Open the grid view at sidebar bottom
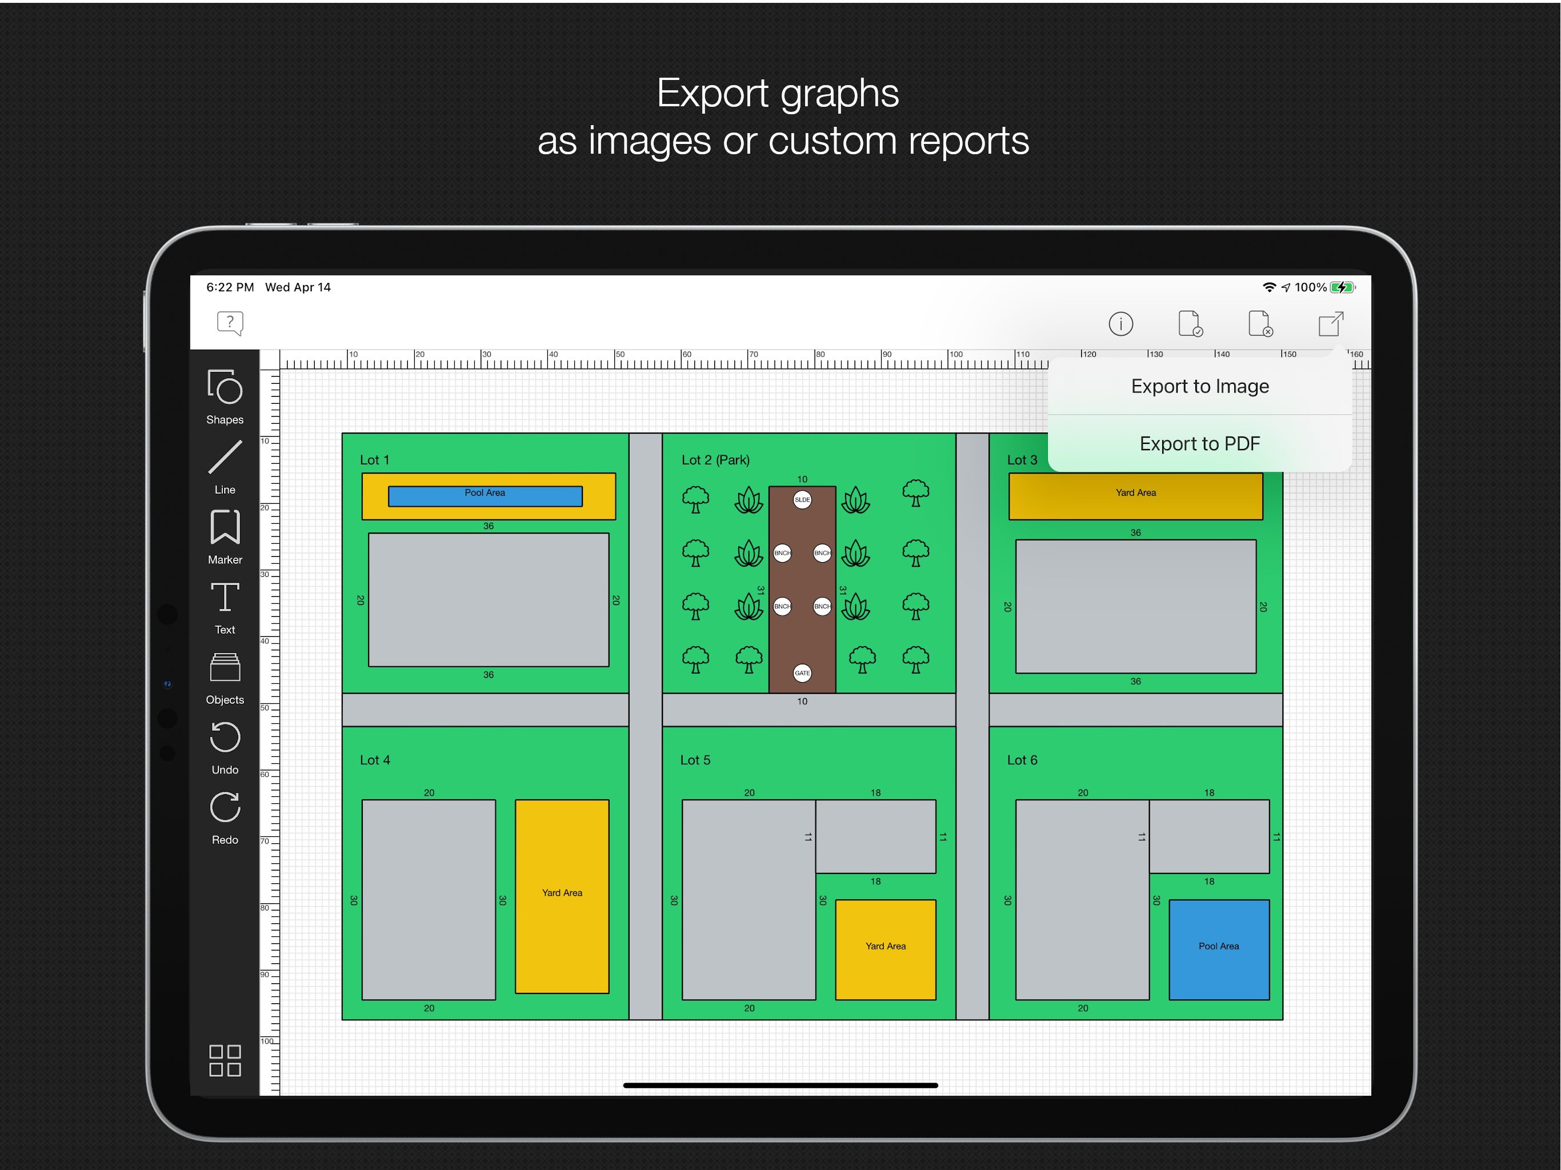This screenshot has width=1561, height=1170. [x=225, y=1060]
